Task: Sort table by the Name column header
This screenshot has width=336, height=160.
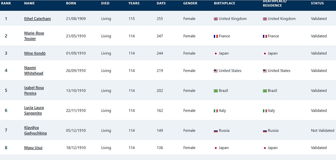Action: (x=30, y=3)
